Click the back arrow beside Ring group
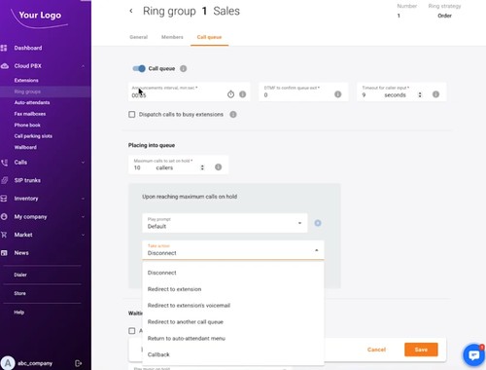The width and height of the screenshot is (486, 370). coord(131,11)
